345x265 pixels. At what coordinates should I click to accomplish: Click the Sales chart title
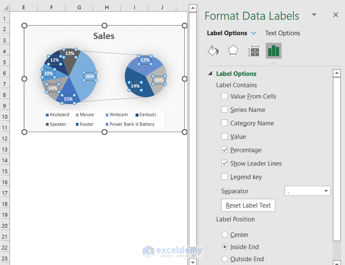tap(104, 36)
